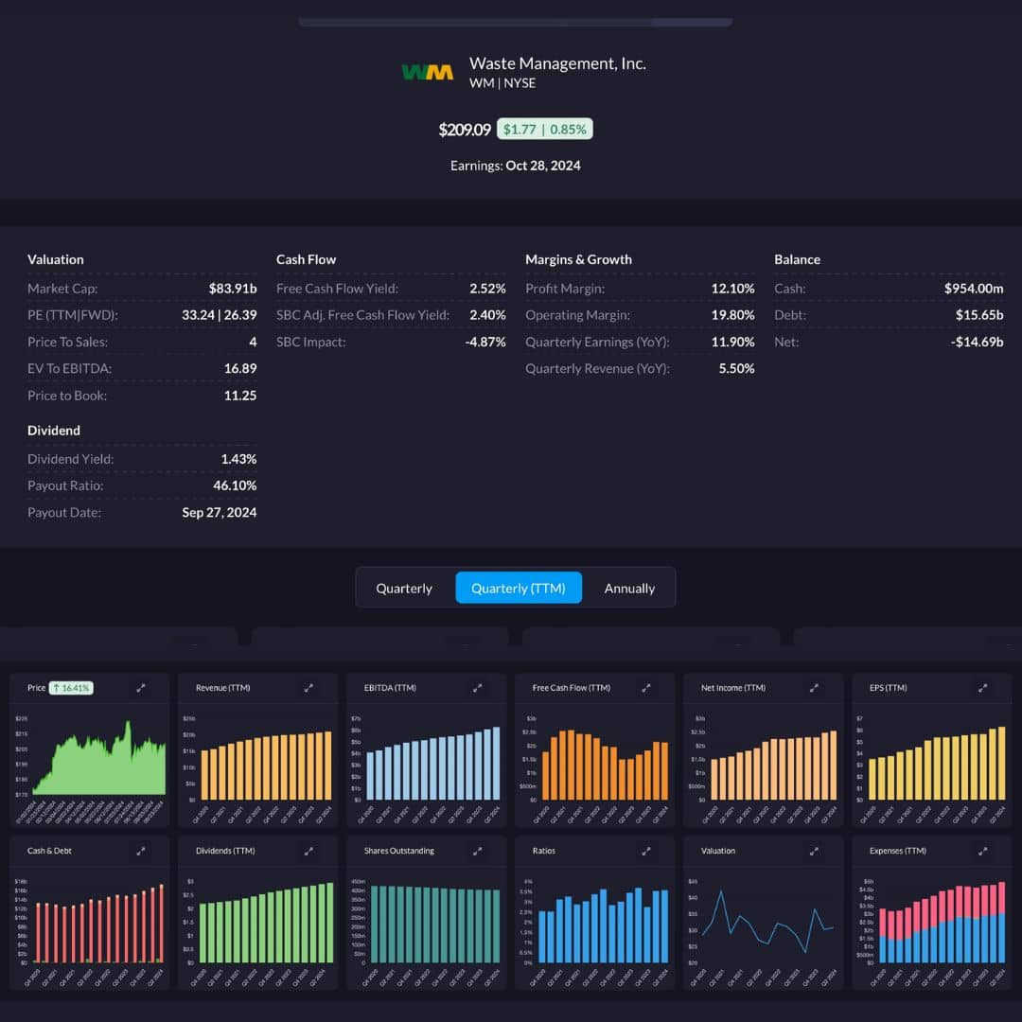Click the expand icon on the Valuation chart card
Viewport: 1022px width, 1022px height.
pyautogui.click(x=815, y=851)
